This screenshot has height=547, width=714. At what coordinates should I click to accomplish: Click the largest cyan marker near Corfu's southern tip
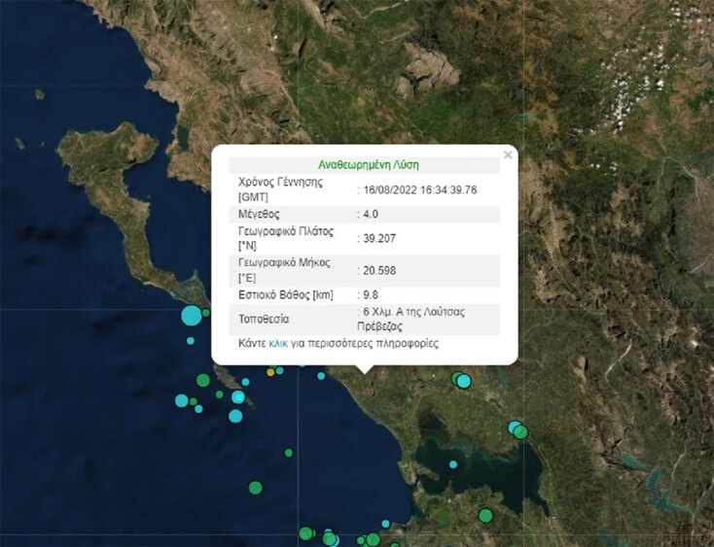(191, 315)
